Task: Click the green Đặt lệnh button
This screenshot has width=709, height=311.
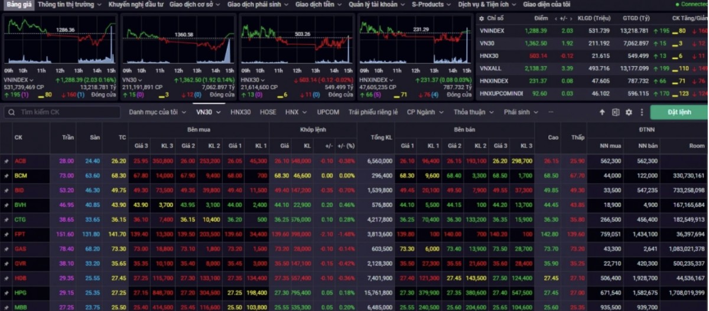Action: (x=678, y=112)
